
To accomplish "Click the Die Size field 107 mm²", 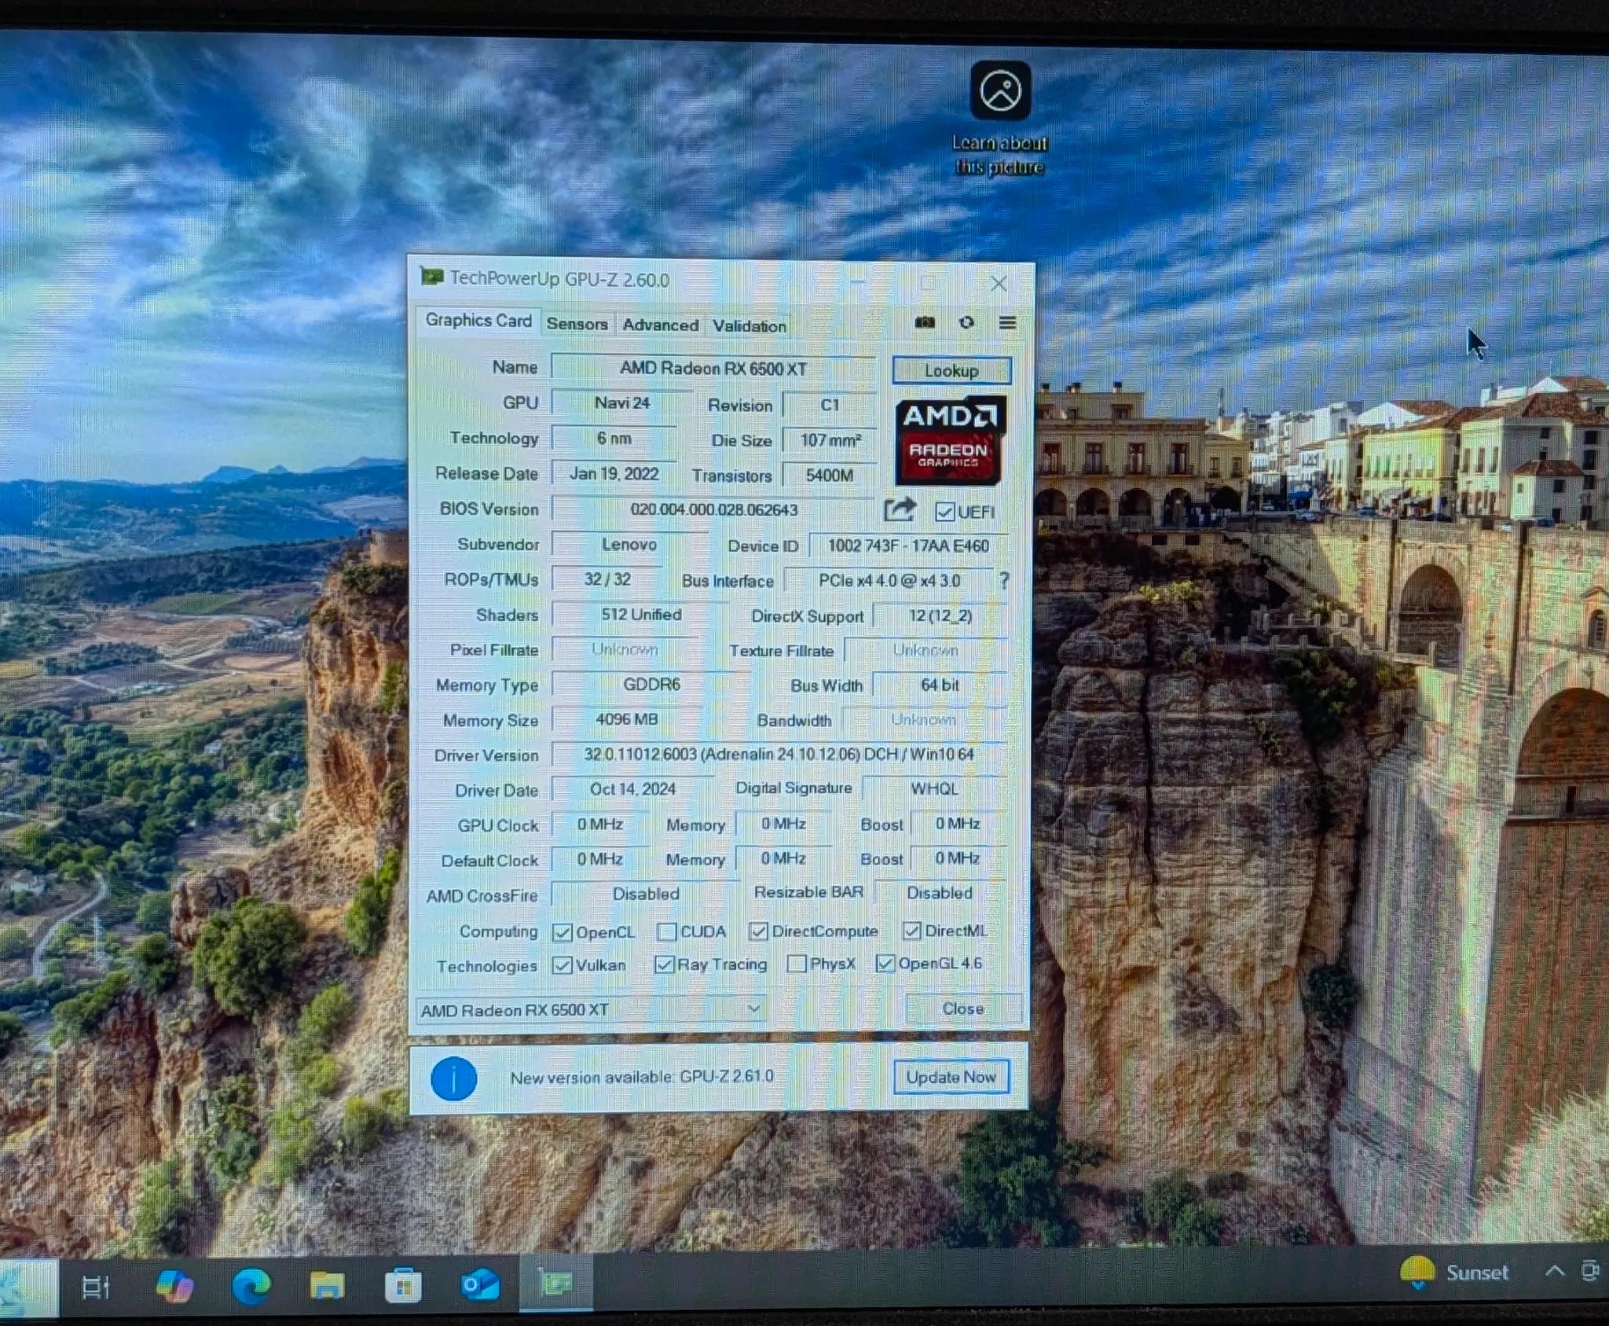I will tap(830, 440).
